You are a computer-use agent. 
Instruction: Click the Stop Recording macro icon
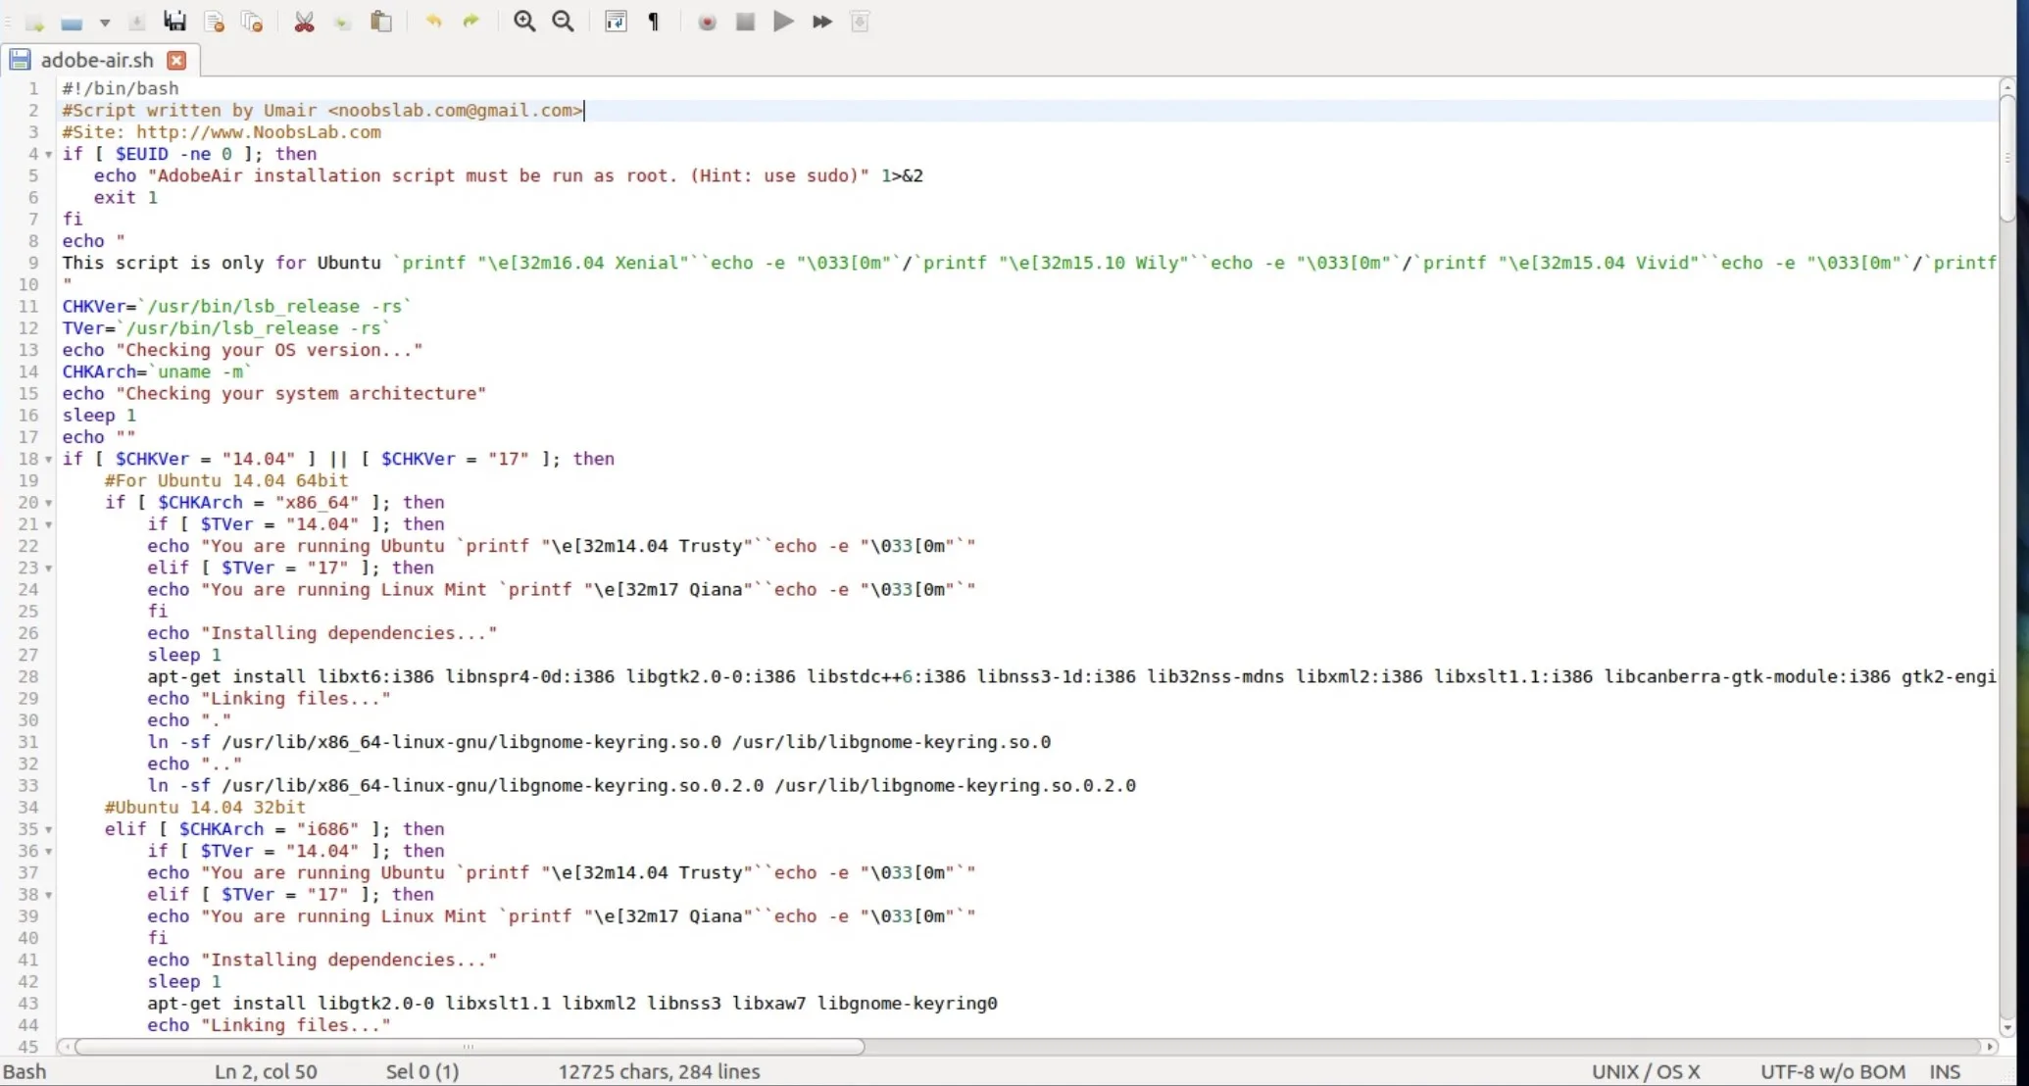point(745,22)
